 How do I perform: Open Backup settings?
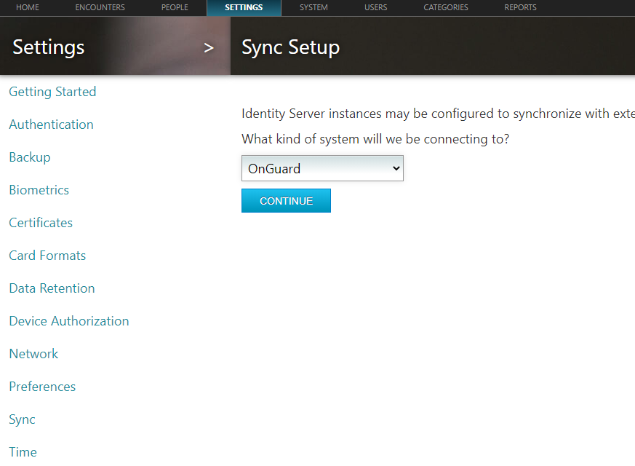(30, 157)
